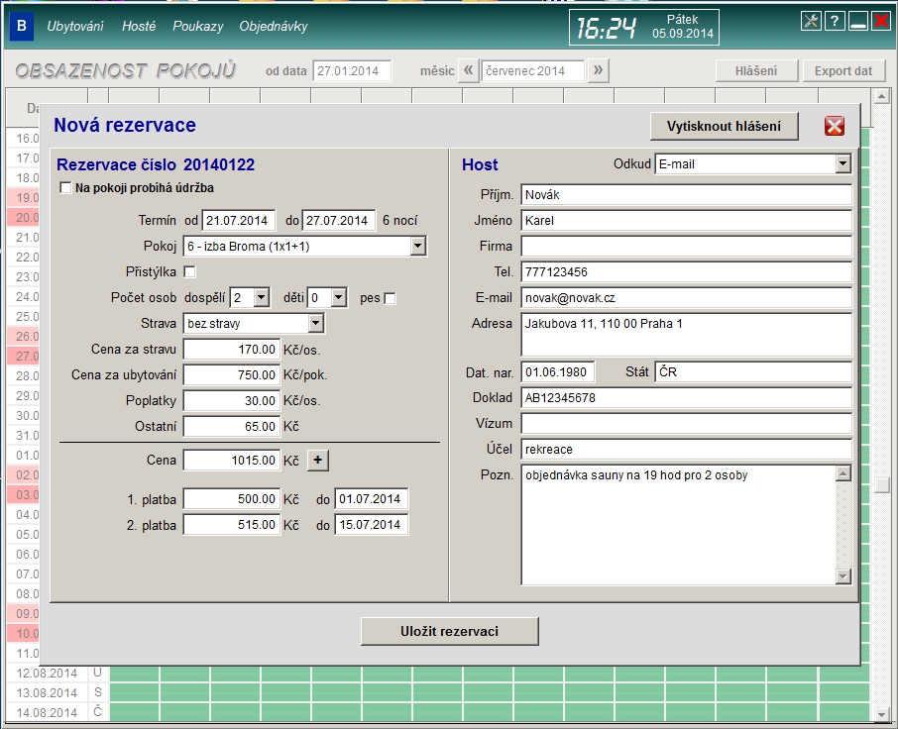Check the 'pes' checkbox
This screenshot has height=729, width=898.
point(390,298)
